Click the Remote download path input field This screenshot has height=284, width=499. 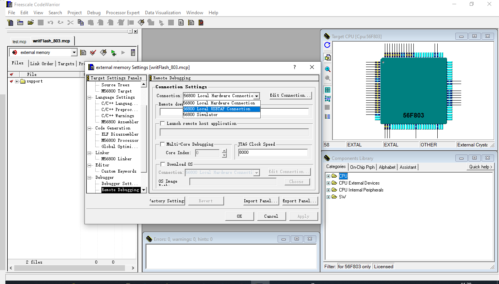pyautogui.click(x=234, y=112)
